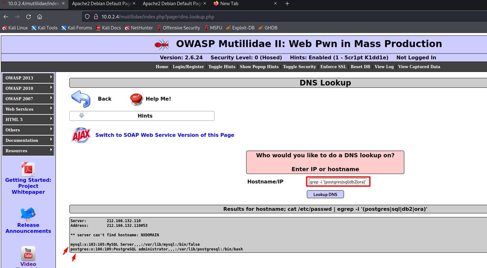Click Enforce SSL
487x268 pixels.
click(333, 67)
